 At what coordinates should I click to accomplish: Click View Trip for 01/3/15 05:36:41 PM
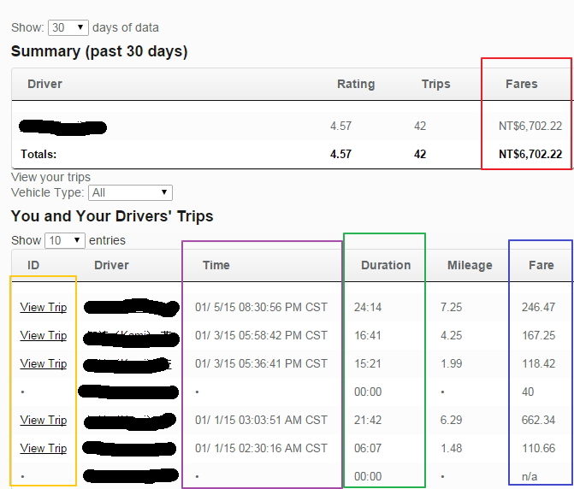(43, 363)
